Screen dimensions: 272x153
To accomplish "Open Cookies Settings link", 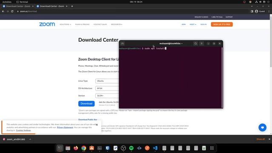I will [x=23, y=130].
